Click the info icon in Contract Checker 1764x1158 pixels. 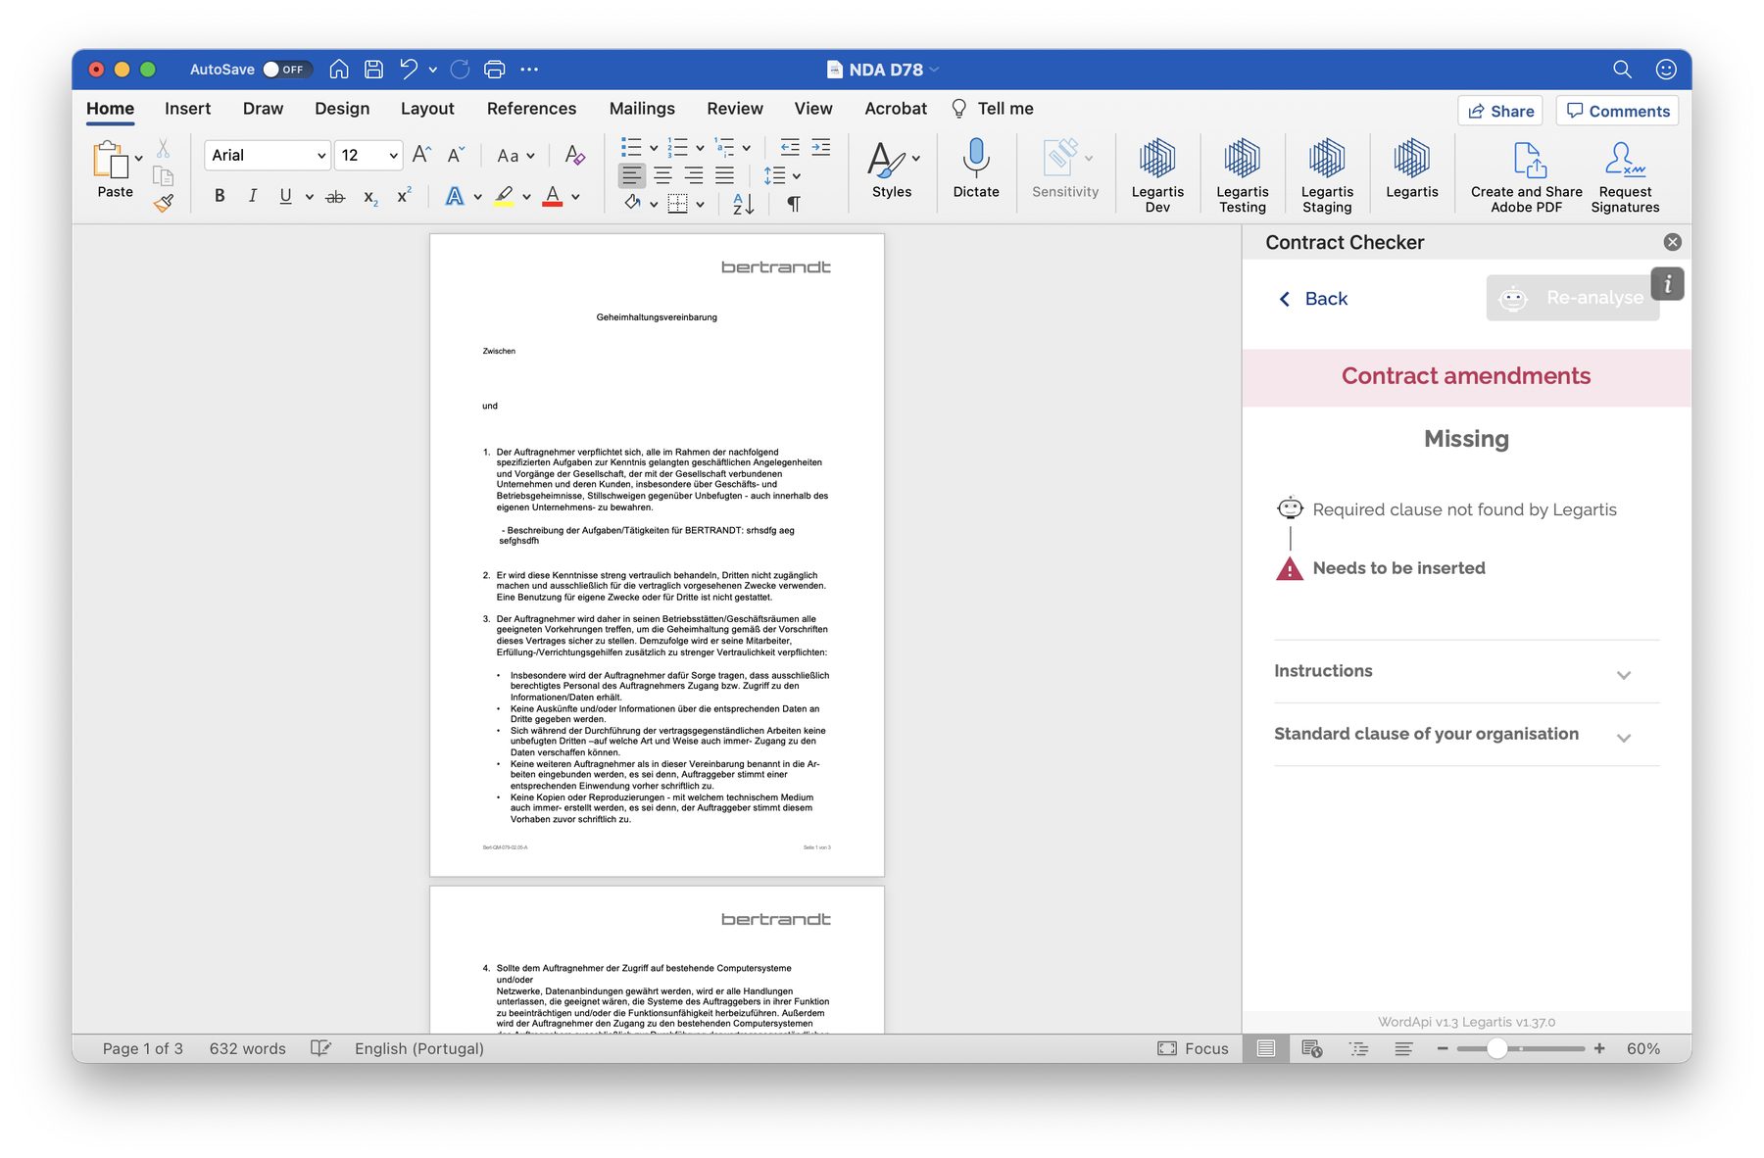[1667, 284]
